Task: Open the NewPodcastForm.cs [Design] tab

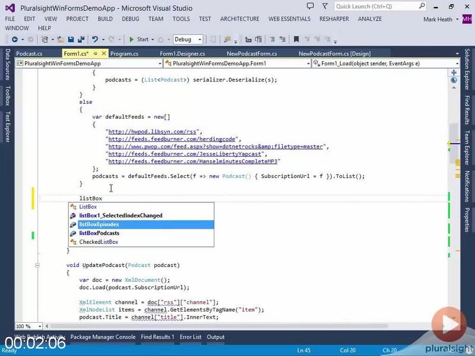Action: (334, 53)
